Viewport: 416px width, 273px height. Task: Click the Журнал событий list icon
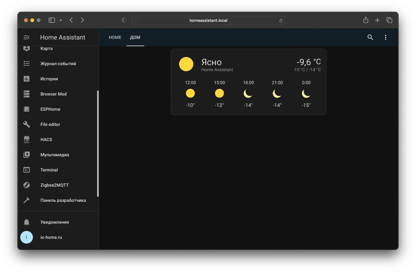tap(27, 64)
